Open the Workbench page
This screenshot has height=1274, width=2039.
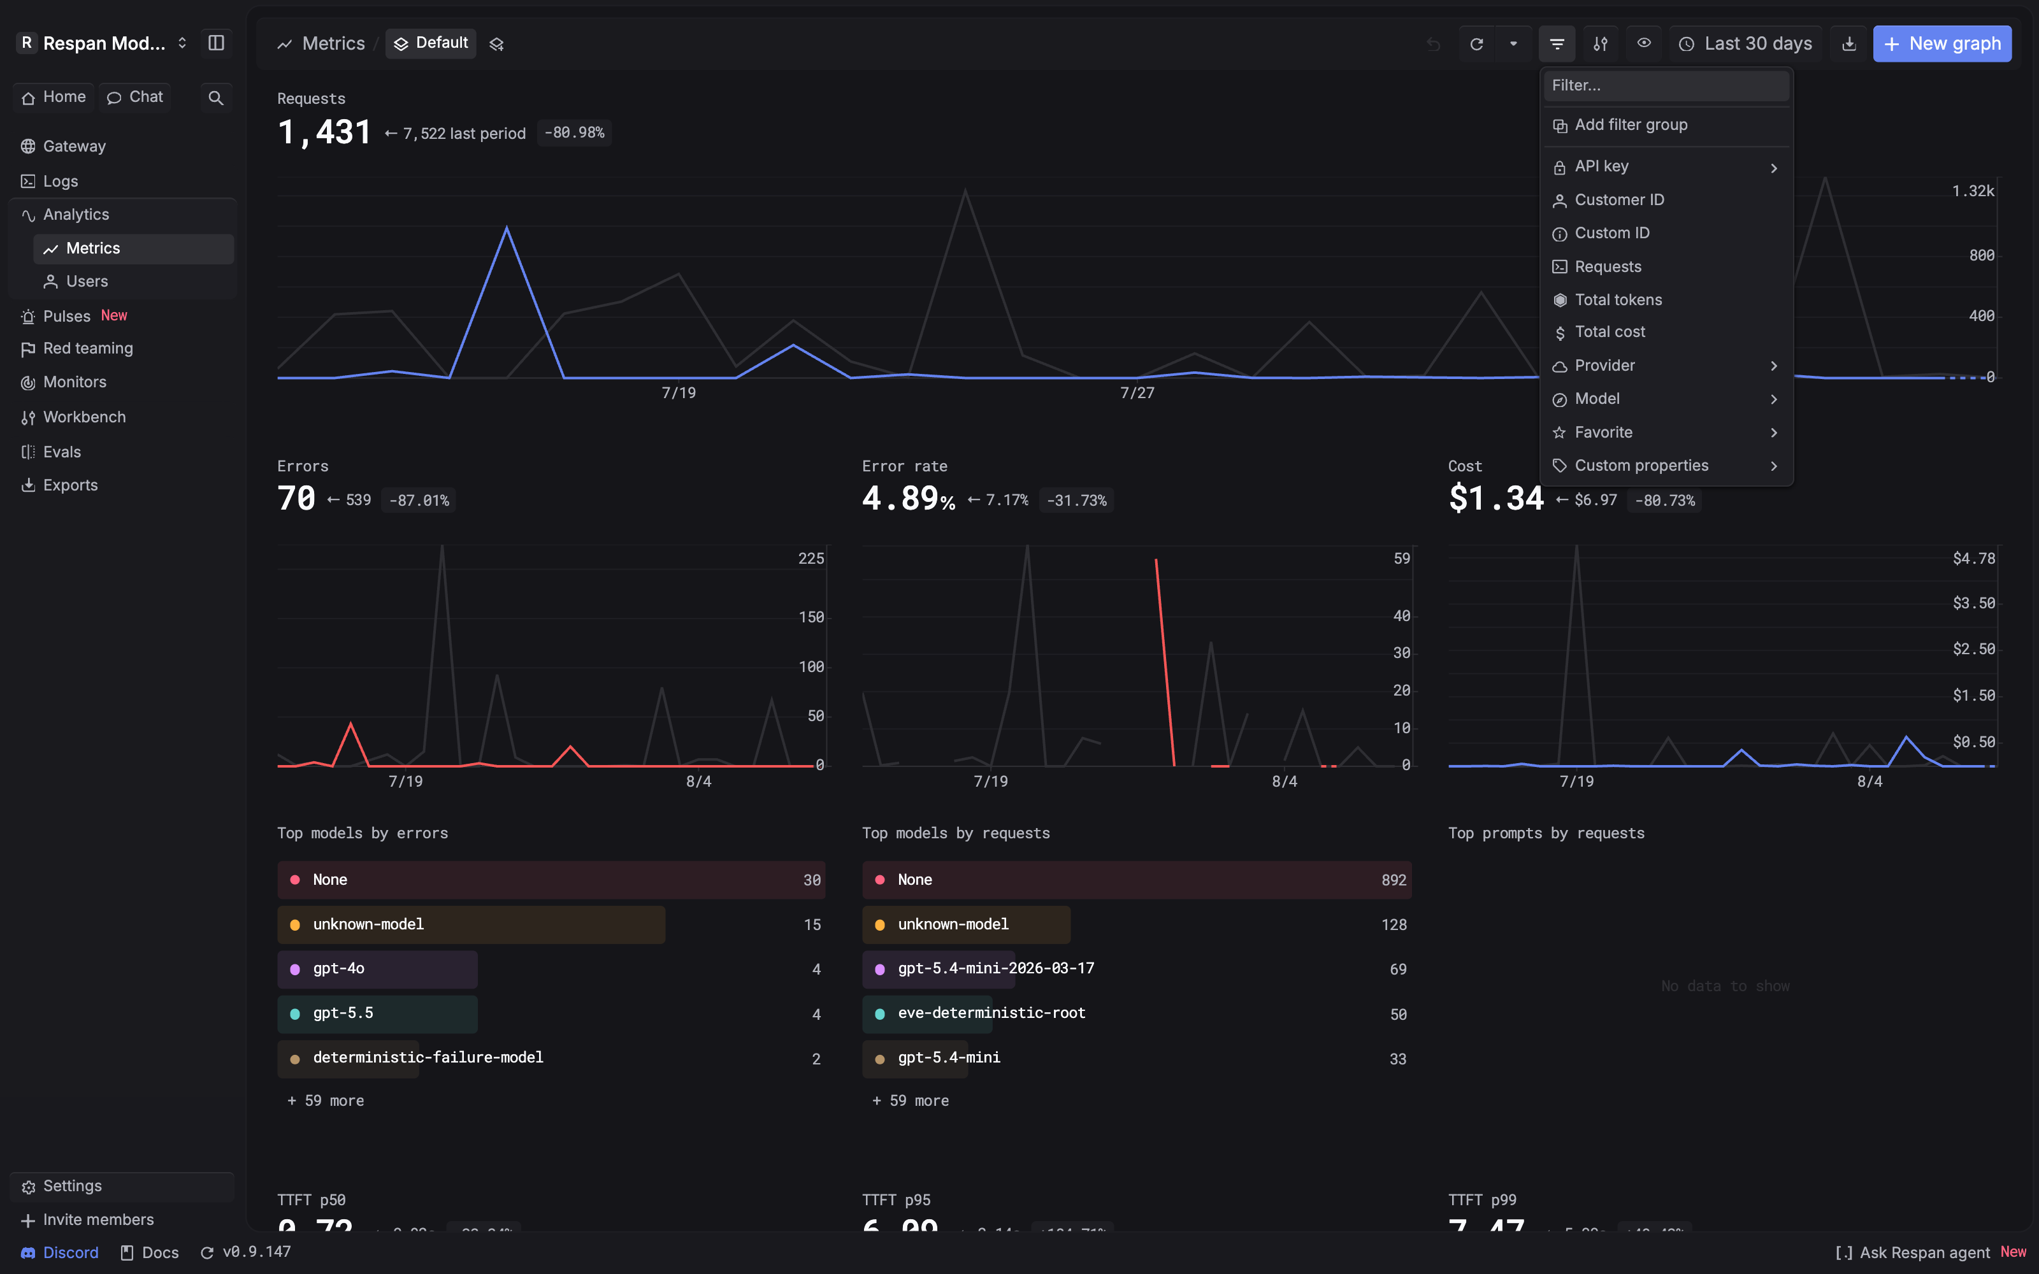122,417
